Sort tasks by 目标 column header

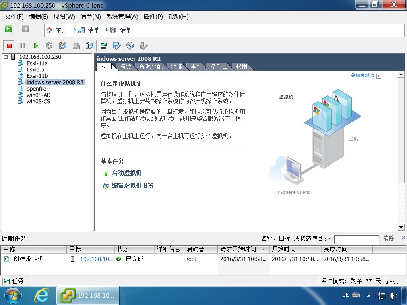(x=90, y=249)
